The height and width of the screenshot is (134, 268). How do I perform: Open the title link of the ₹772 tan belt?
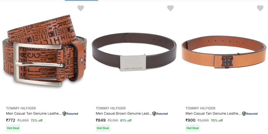tap(34, 114)
